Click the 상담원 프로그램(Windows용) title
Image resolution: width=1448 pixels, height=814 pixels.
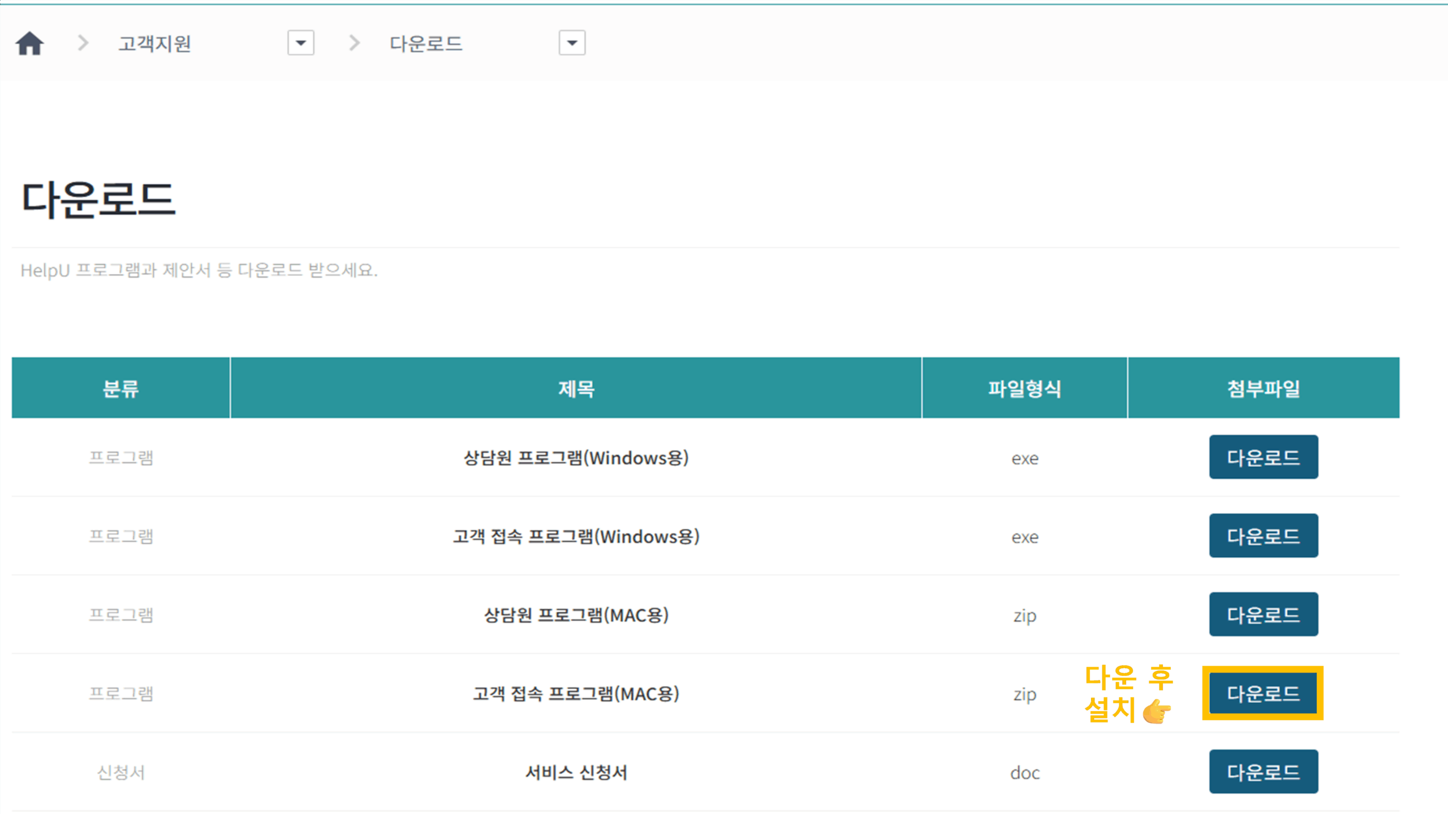pyautogui.click(x=576, y=458)
